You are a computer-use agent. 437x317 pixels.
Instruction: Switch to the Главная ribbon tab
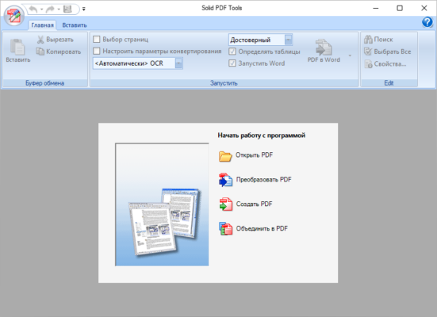click(42, 25)
